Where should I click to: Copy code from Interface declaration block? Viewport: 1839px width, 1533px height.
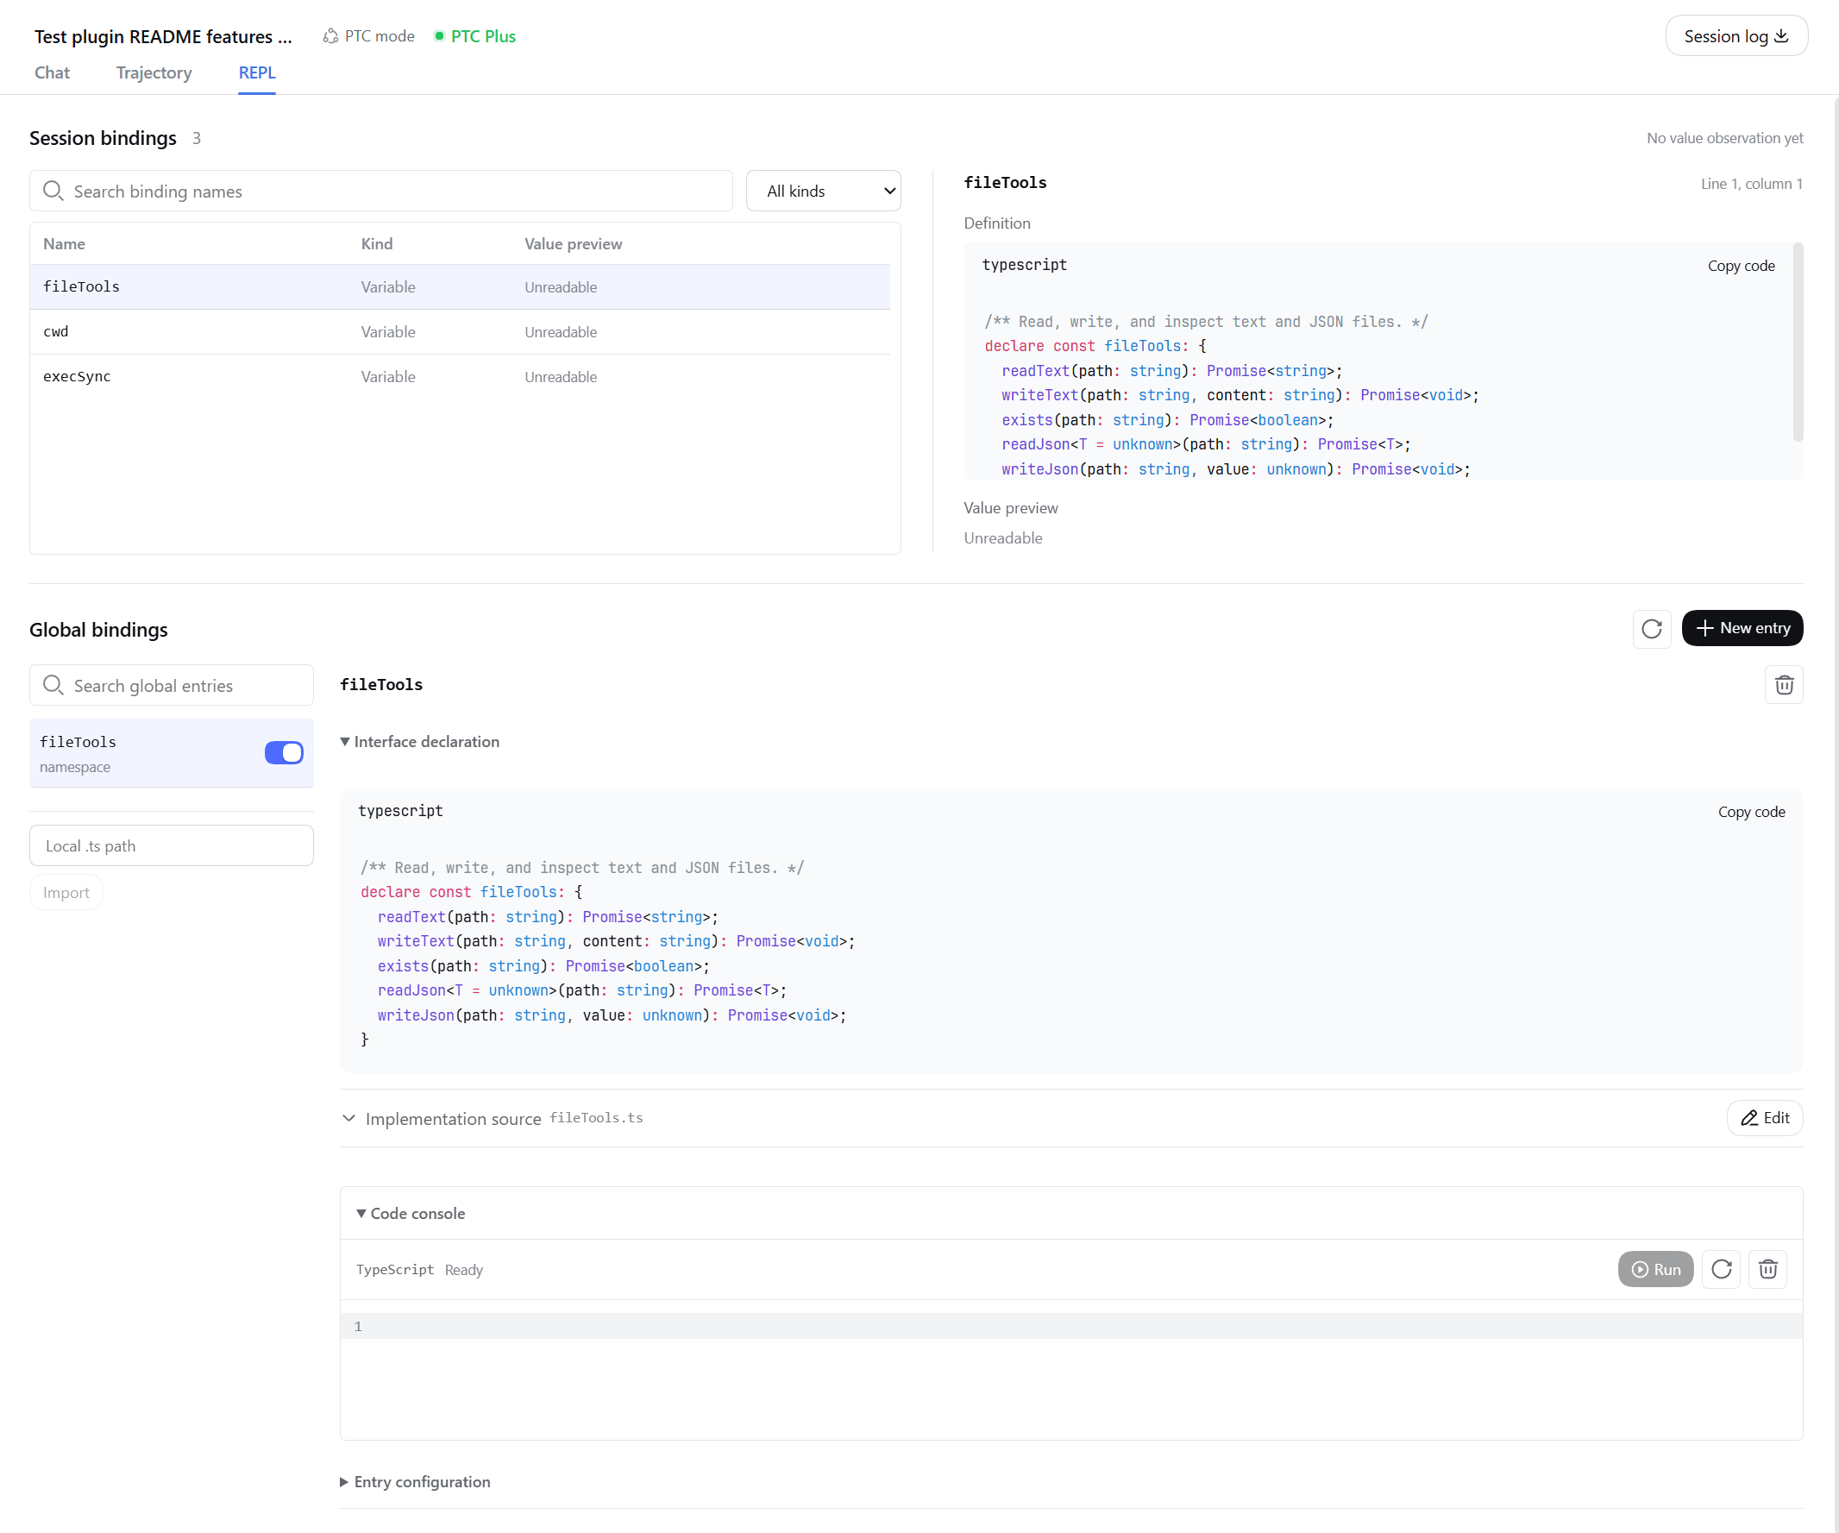(x=1751, y=812)
